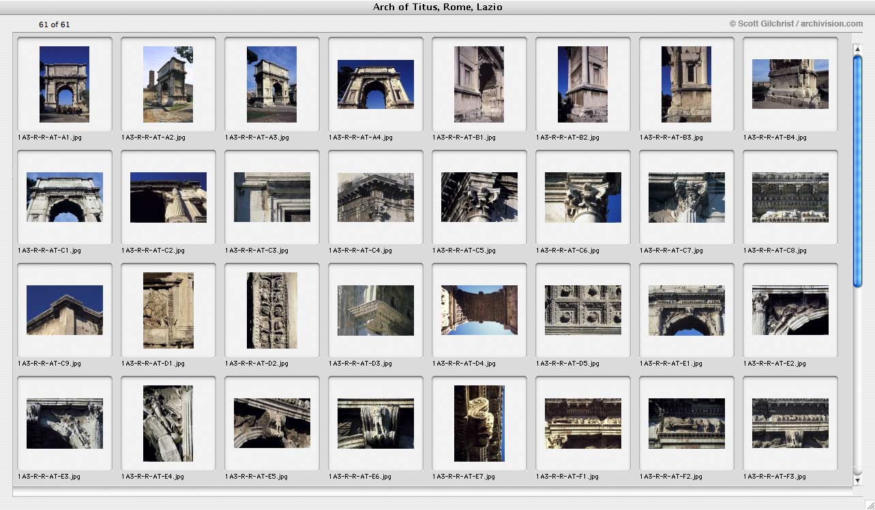Select keystone image 1A3-R-R-AT-E7.jpg
The width and height of the screenshot is (875, 510).
coord(479,424)
